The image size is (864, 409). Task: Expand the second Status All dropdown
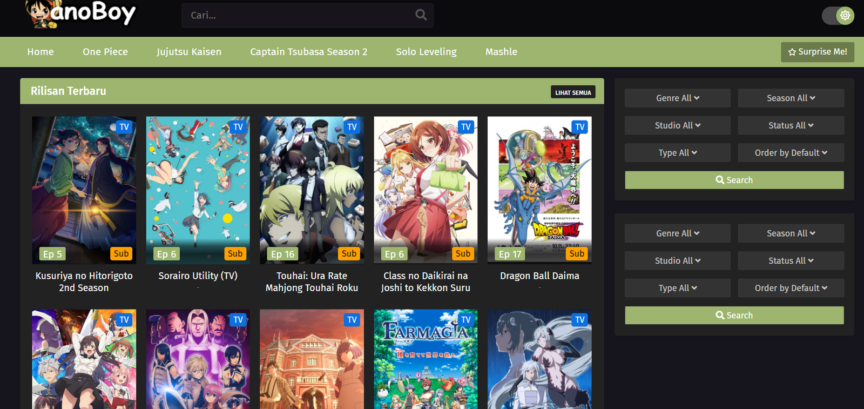tap(791, 260)
